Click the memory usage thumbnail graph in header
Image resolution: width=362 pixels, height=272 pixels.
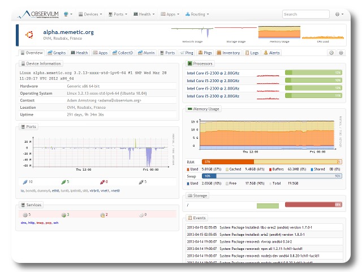279,33
